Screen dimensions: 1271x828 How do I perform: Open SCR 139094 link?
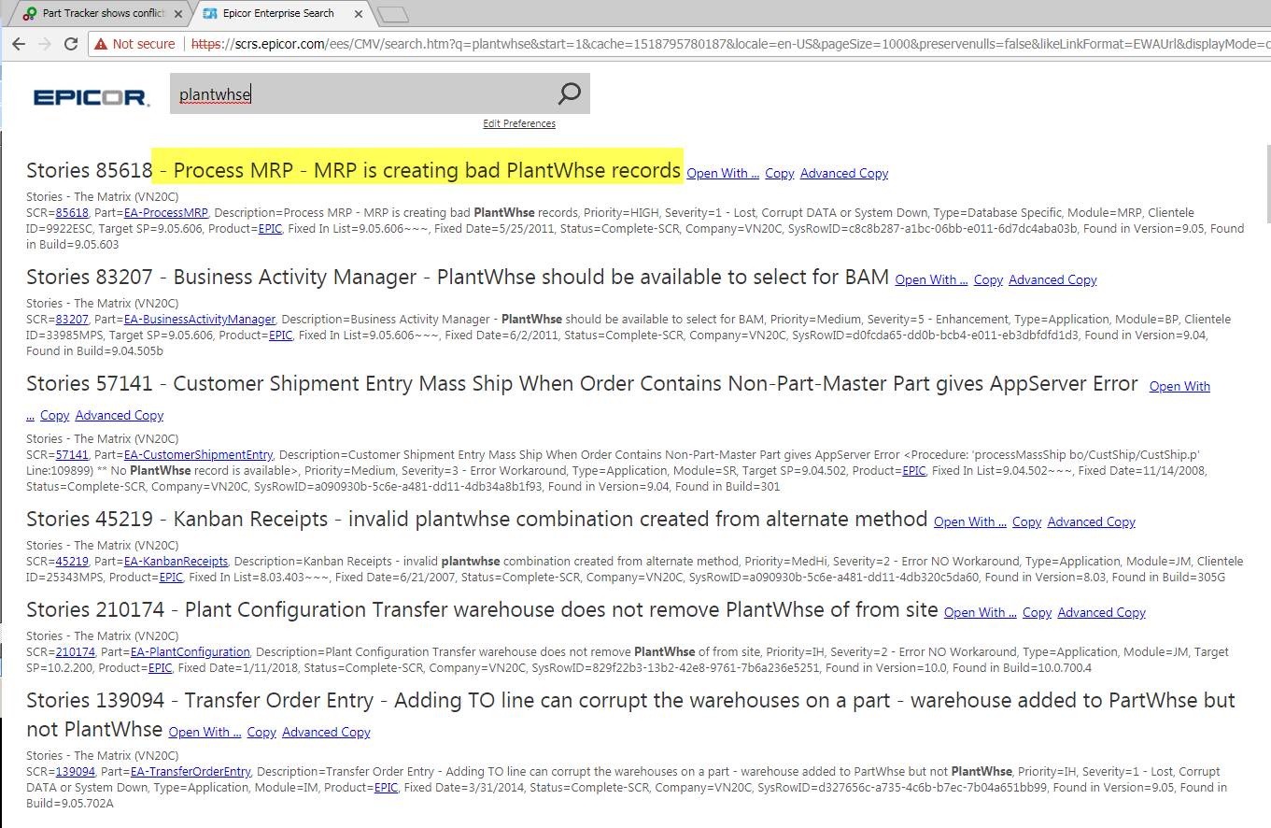[x=76, y=772]
